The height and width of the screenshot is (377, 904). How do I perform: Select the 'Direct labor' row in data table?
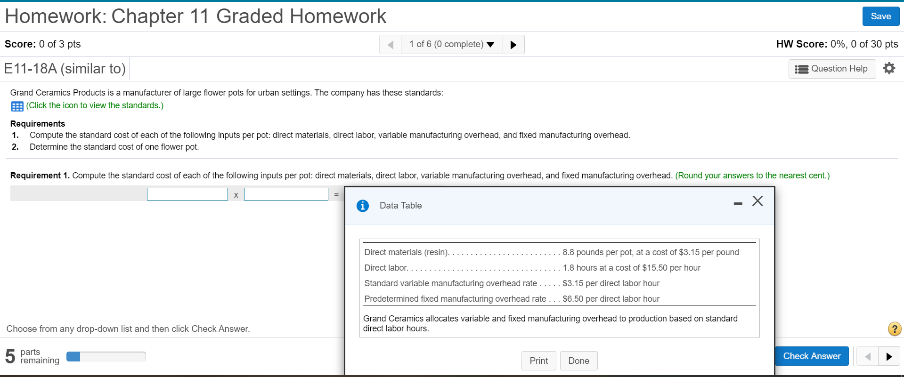(x=532, y=268)
